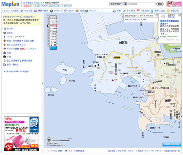
Task: Open the 住所で探す search type dropdown
Action: pos(118,4)
